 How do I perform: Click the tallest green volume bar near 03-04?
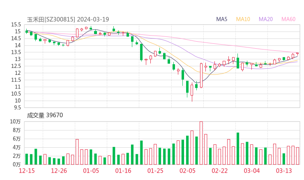(x=238, y=148)
